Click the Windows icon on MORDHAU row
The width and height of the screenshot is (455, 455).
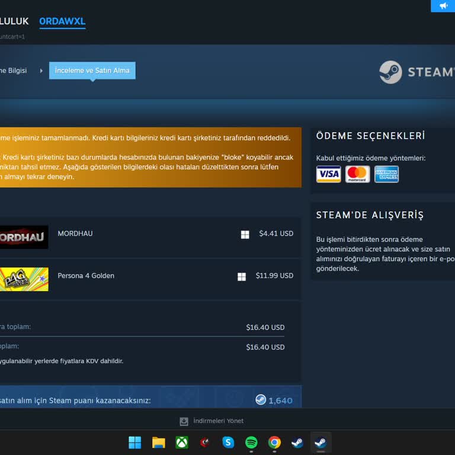tap(245, 235)
